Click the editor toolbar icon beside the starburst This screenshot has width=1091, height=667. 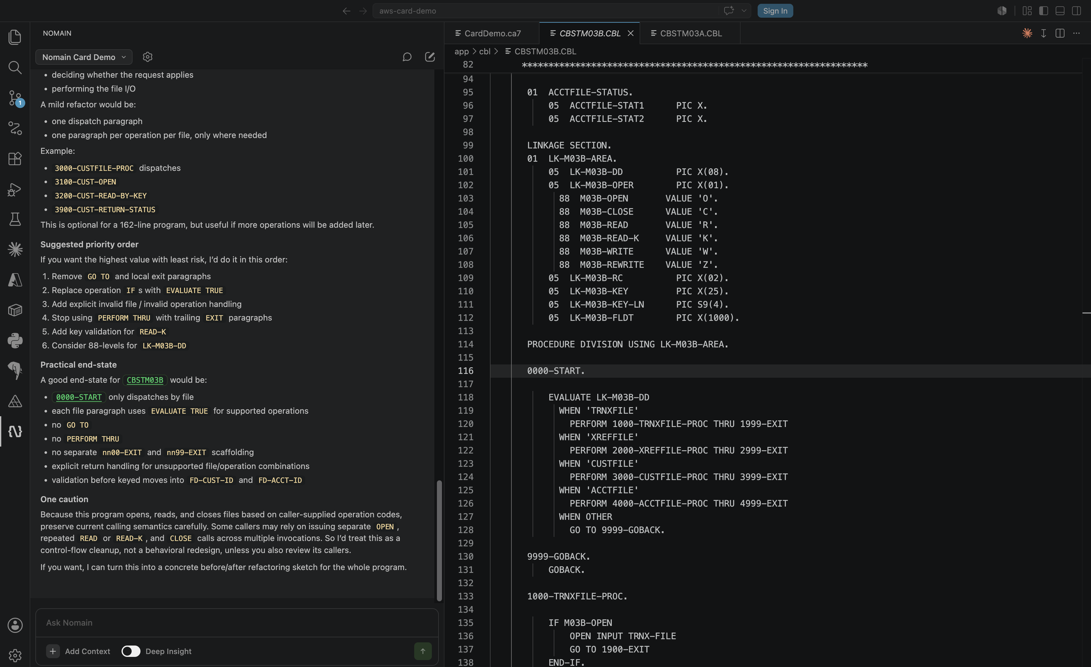click(x=1044, y=33)
